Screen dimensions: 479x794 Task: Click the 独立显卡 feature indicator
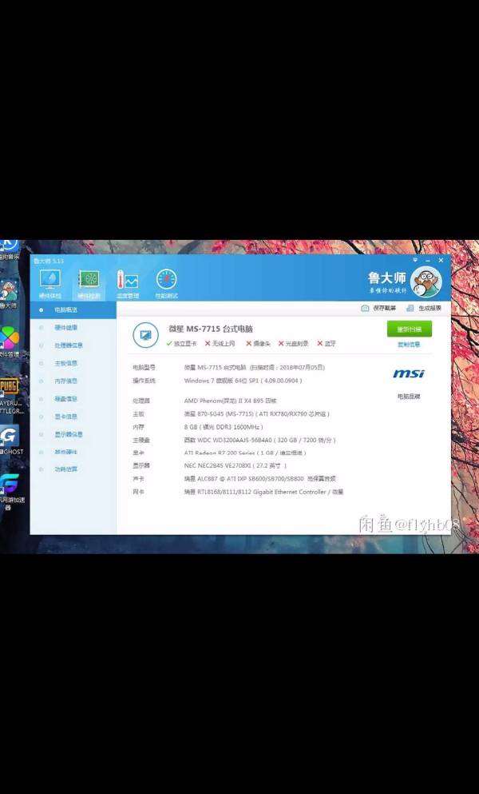(x=181, y=343)
